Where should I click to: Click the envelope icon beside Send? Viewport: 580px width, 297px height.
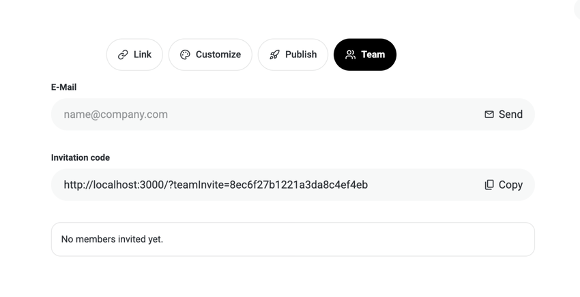pyautogui.click(x=489, y=114)
